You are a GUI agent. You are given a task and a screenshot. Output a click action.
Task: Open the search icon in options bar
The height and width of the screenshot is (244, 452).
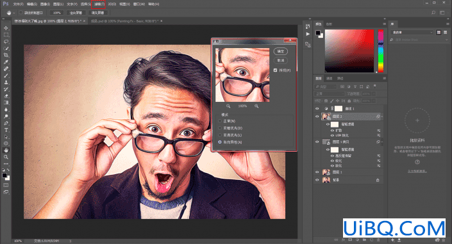pos(433,13)
